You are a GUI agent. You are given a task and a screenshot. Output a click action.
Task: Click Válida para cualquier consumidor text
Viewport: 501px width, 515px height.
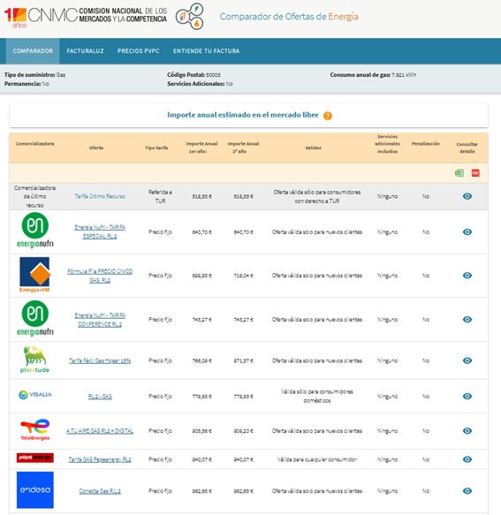(x=317, y=459)
